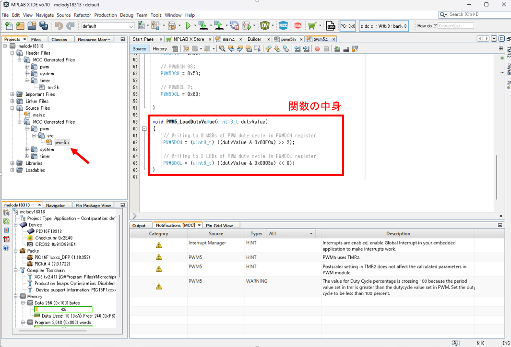Viewport: 511px width, 347px height.
Task: Click the 'How do I?' keyword search field
Action: [x=455, y=26]
